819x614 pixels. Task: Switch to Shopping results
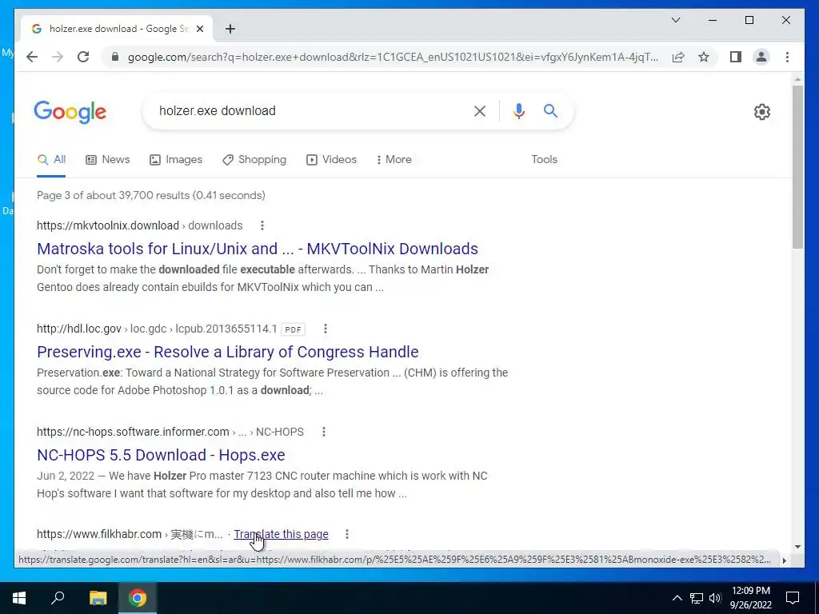pos(254,160)
